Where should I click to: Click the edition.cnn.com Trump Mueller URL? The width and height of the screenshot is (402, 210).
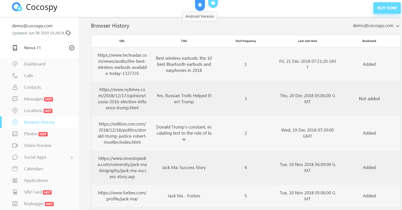coord(122,133)
